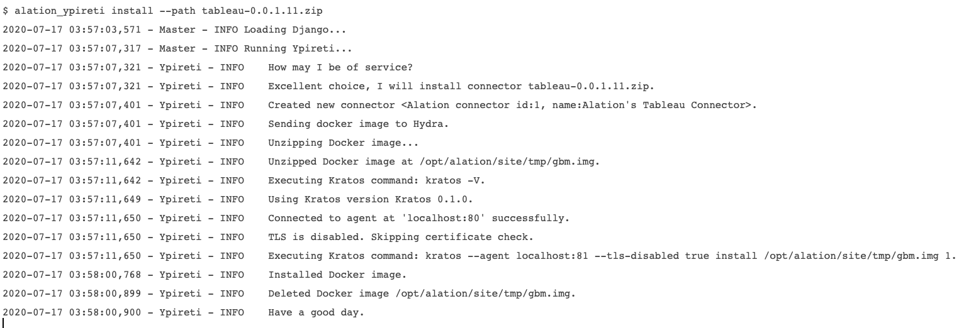Screen dimensions: 964x328
Task: Click the kratos --agent localhost:81 command line
Action: click(479, 256)
